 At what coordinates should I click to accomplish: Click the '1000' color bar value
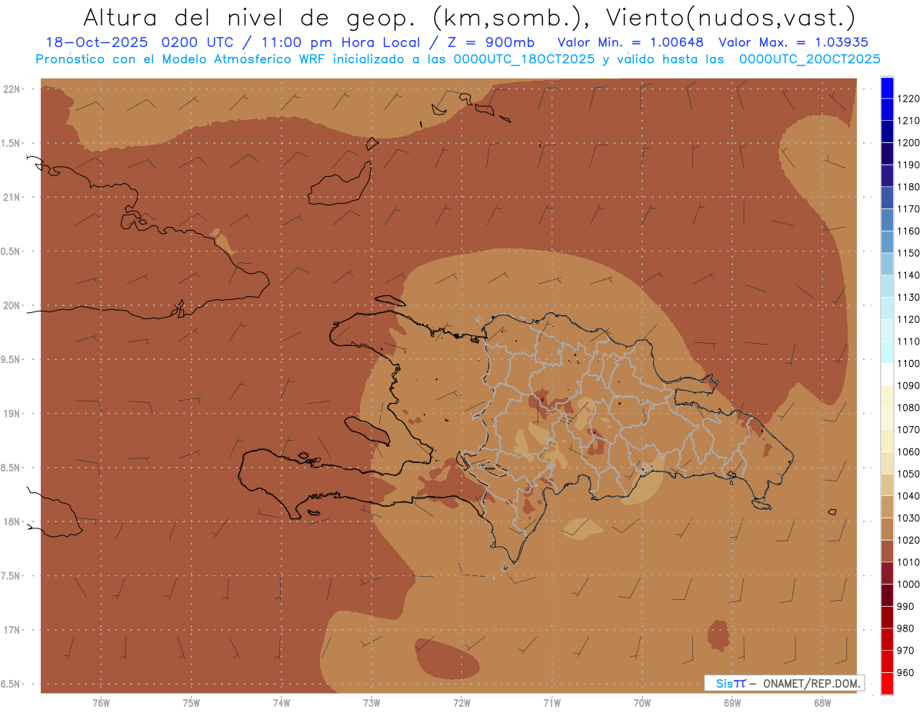click(x=908, y=585)
